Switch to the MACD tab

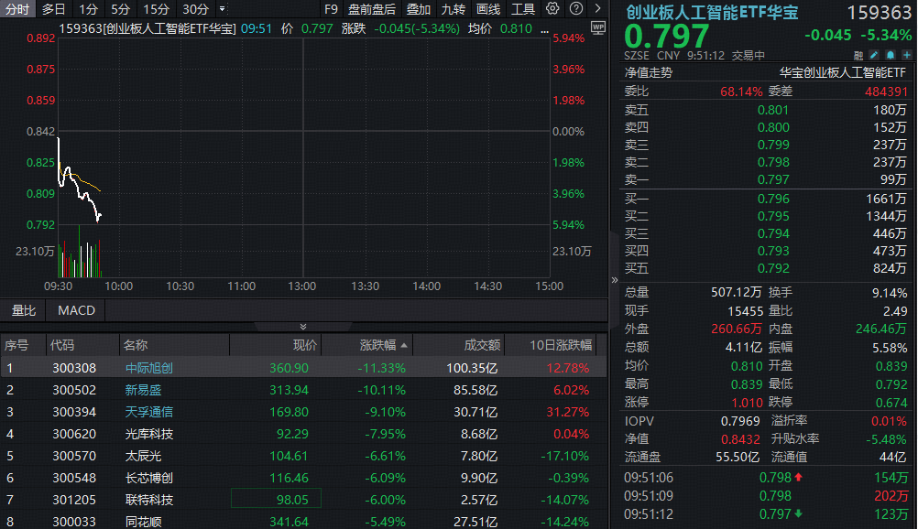click(75, 310)
